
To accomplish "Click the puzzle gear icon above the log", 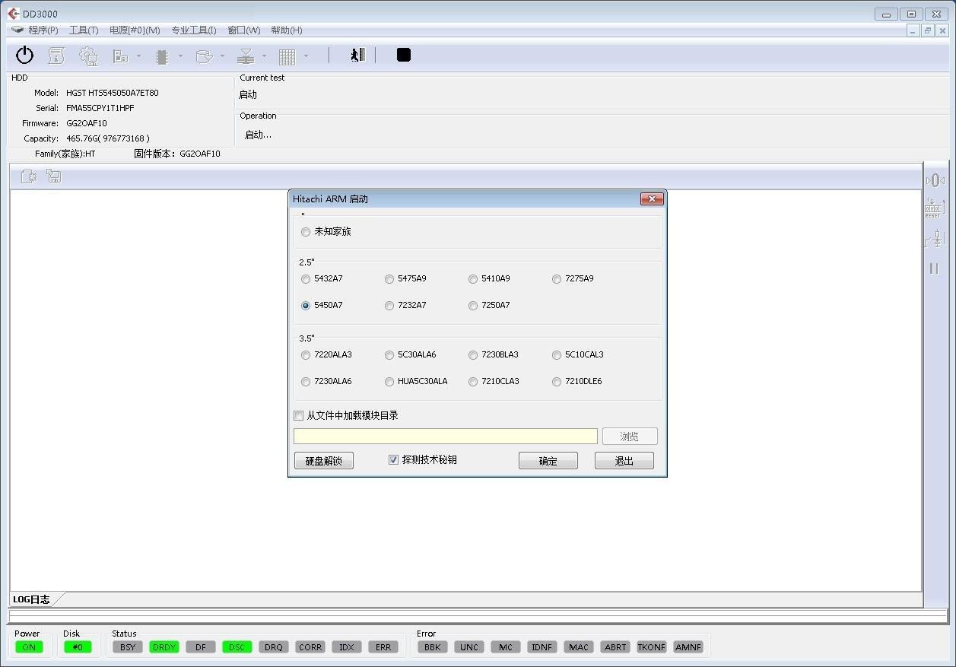I will pyautogui.click(x=29, y=176).
